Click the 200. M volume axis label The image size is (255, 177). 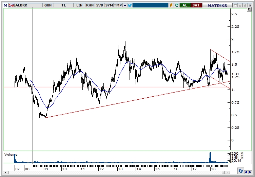click(237, 154)
